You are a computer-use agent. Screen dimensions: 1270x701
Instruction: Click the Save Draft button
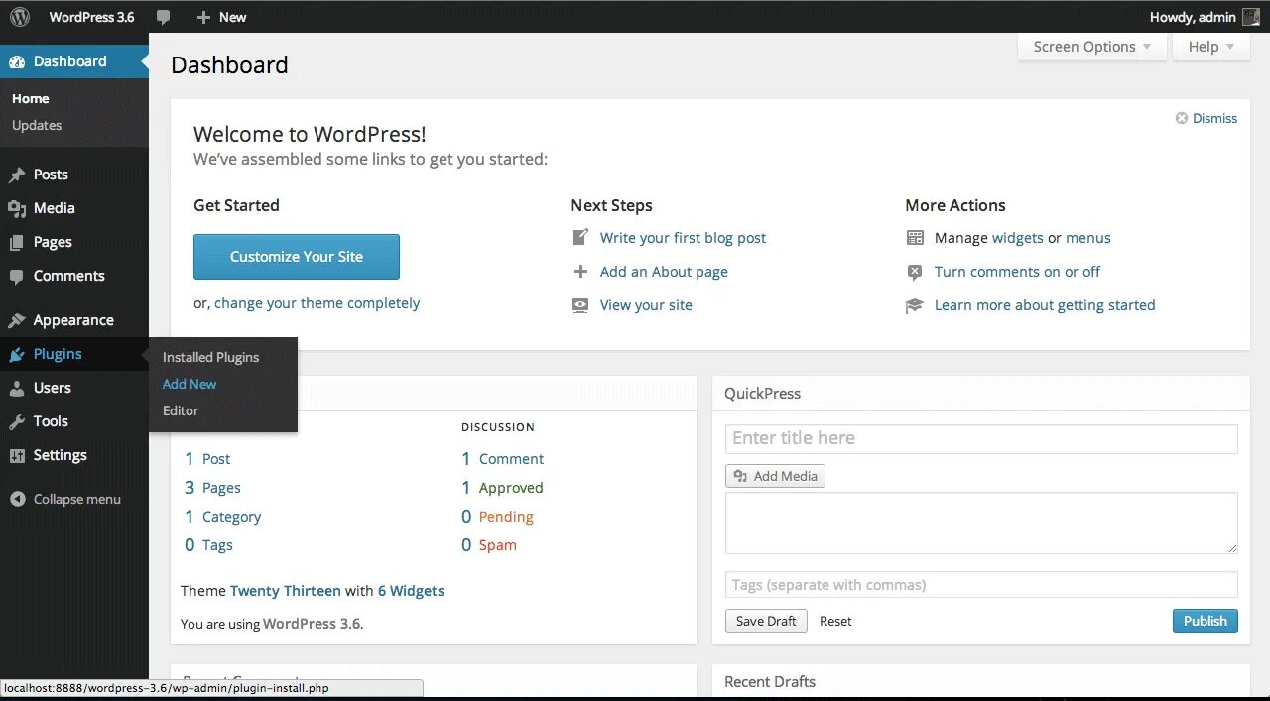click(x=766, y=621)
